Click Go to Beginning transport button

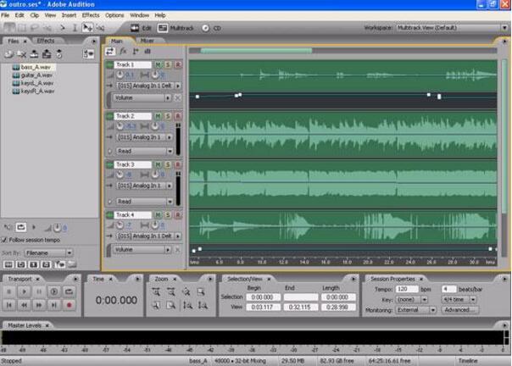point(9,305)
